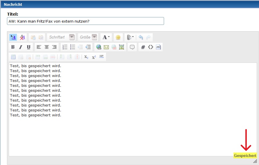
Task: Click the 'Gespeichert' autosave status label
Action: (245, 155)
